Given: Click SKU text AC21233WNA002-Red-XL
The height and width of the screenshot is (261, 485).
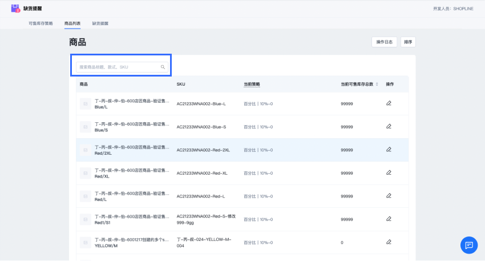Looking at the screenshot, I should pos(202,173).
